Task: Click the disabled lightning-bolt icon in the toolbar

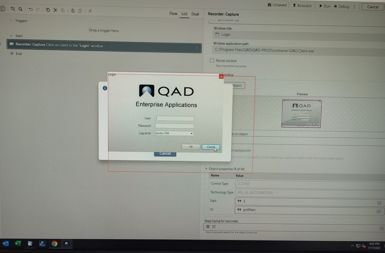Action: pos(90,11)
